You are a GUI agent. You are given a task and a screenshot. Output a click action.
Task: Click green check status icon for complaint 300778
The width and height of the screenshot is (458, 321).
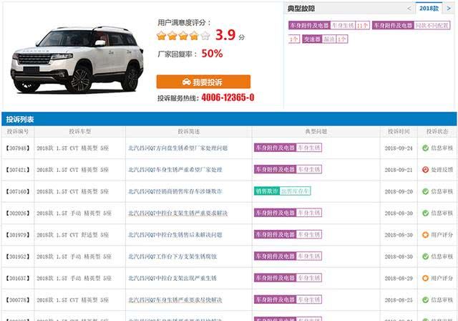click(x=425, y=300)
